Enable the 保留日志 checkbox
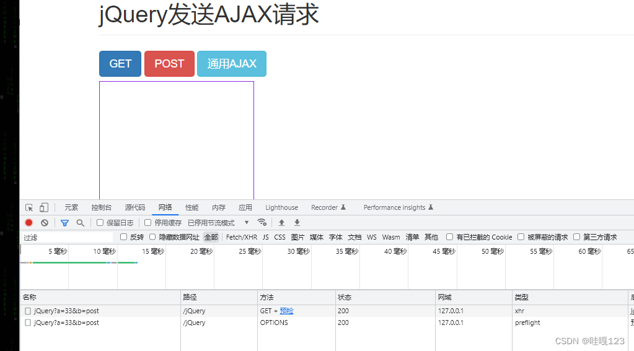 [100, 223]
